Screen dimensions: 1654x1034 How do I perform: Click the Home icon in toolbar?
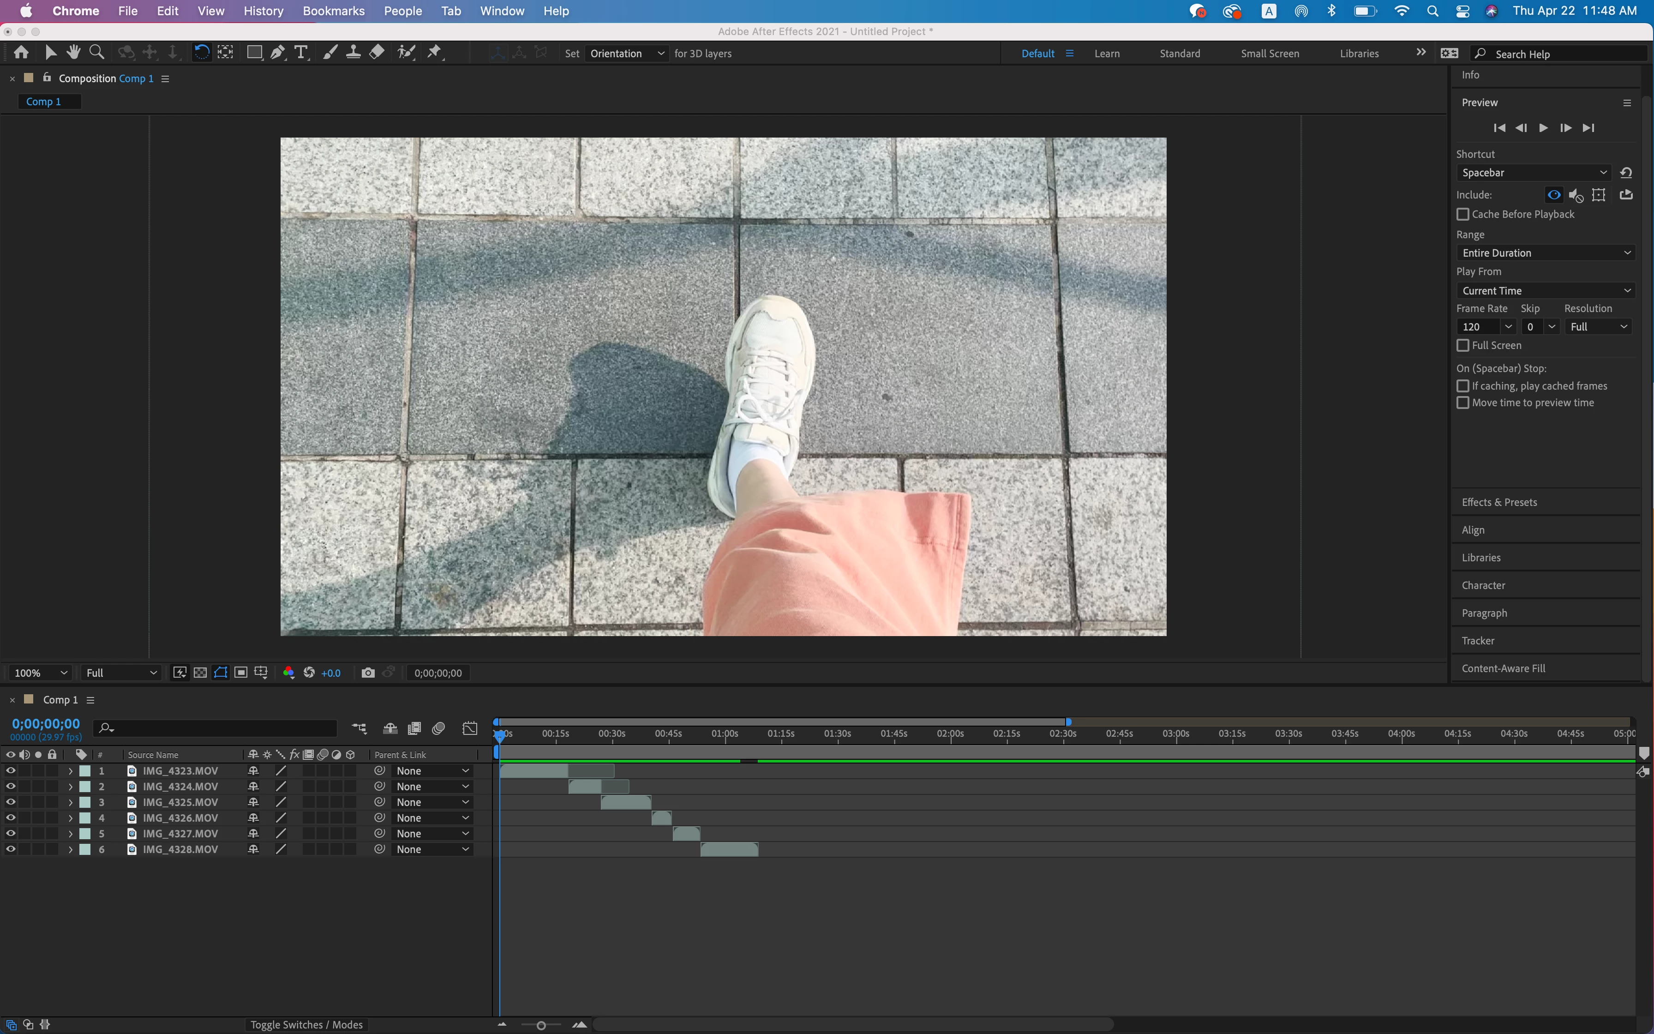pyautogui.click(x=21, y=53)
